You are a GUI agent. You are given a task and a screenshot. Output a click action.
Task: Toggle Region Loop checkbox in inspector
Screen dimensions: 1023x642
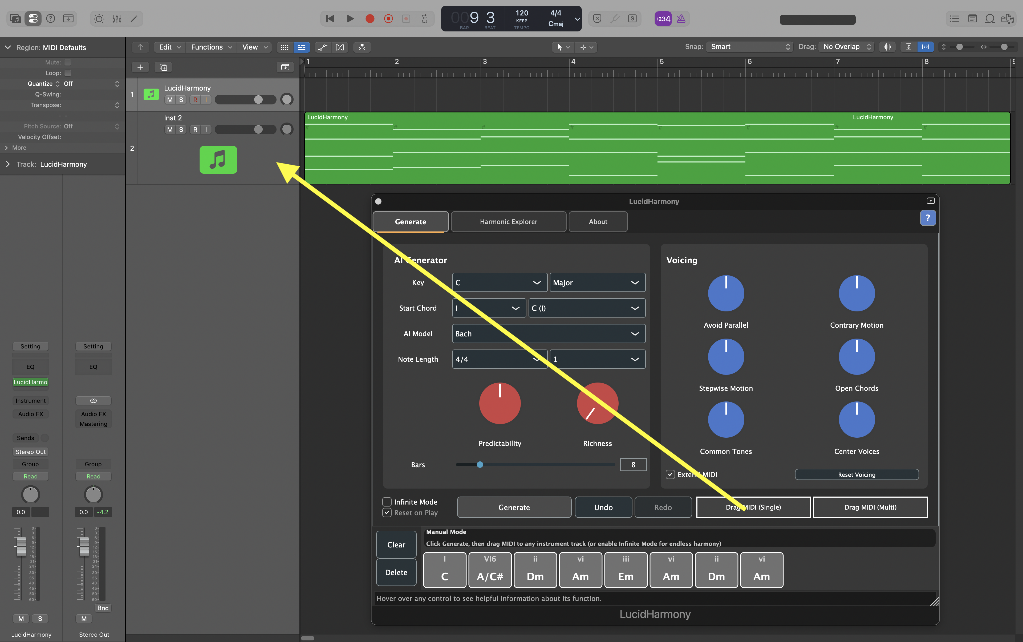[x=67, y=73]
